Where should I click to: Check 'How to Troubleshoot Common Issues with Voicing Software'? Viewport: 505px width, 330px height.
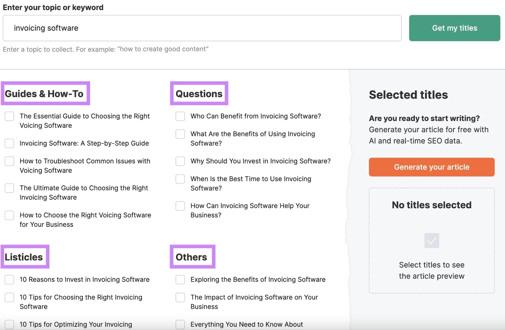9,161
